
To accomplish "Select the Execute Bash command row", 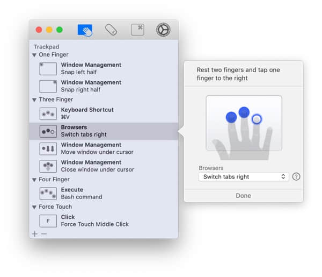I will (x=104, y=194).
